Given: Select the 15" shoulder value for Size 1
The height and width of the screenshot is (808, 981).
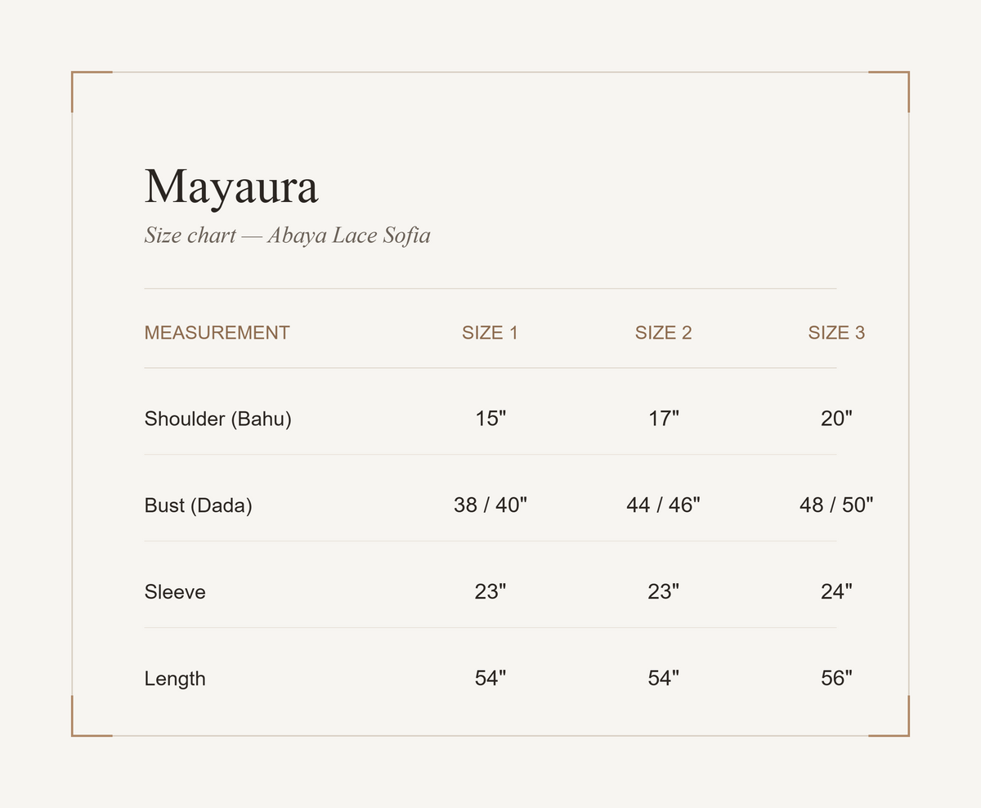Looking at the screenshot, I should click(x=490, y=419).
